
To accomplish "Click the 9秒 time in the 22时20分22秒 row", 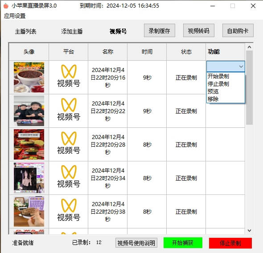I will pos(147,111).
